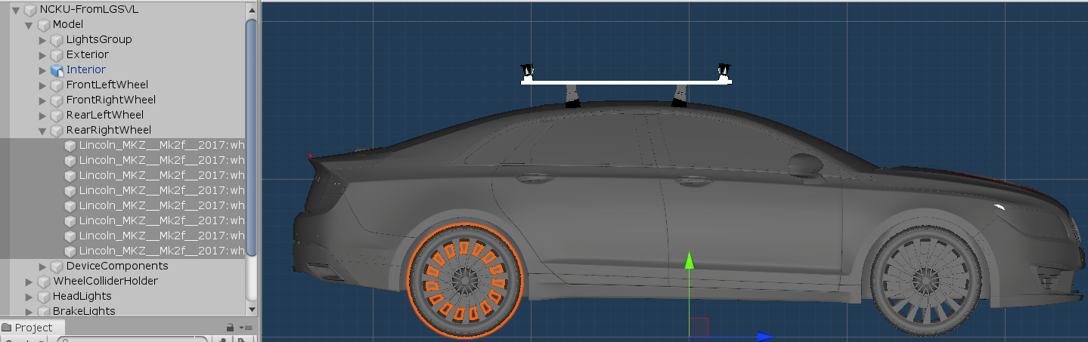Viewport: 1088px width, 342px height.
Task: Select the DeviceComponents label
Action: click(x=117, y=266)
